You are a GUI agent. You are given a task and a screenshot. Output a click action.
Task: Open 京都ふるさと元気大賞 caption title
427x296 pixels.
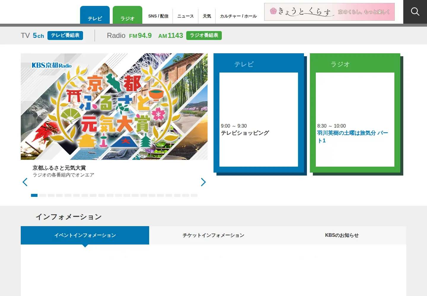[x=59, y=168]
